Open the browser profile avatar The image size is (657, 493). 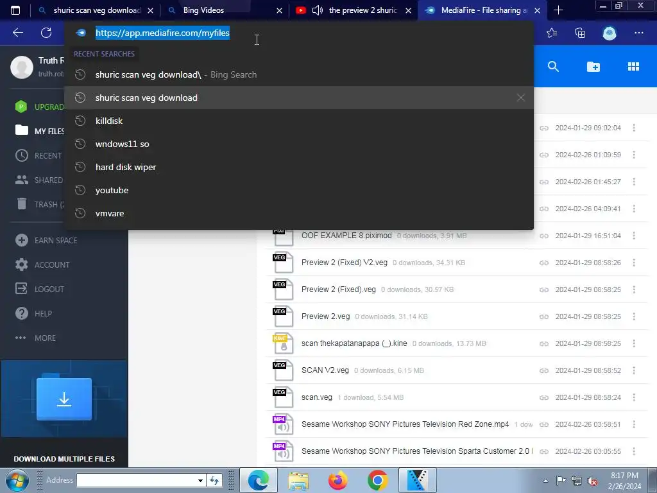pyautogui.click(x=610, y=33)
